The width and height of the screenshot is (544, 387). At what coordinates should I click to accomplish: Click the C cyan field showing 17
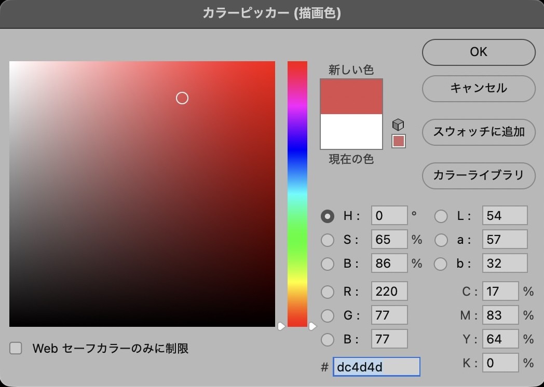click(500, 291)
